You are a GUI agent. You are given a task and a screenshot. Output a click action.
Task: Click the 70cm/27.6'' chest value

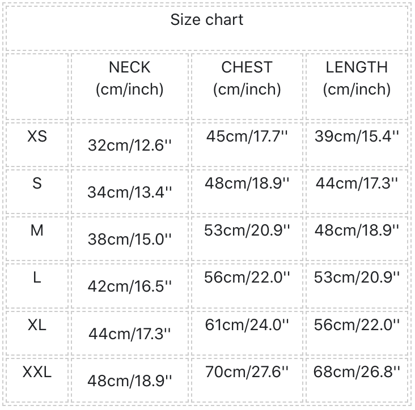point(247,371)
